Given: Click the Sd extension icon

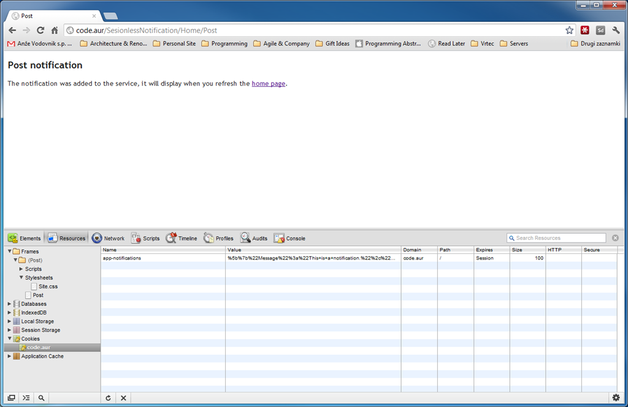Looking at the screenshot, I should [x=600, y=31].
